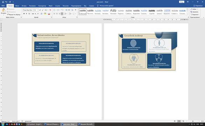Image resolution: width=205 pixels, height=126 pixels.
Task: Click the Заменить (Replace) button
Action: [x=195, y=12]
